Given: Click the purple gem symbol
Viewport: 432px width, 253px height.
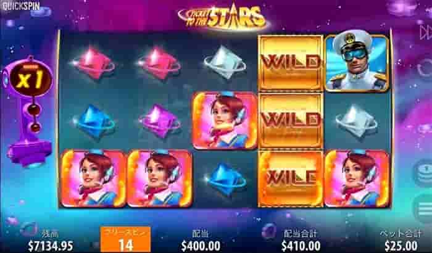Looking at the screenshot, I should 160,121.
